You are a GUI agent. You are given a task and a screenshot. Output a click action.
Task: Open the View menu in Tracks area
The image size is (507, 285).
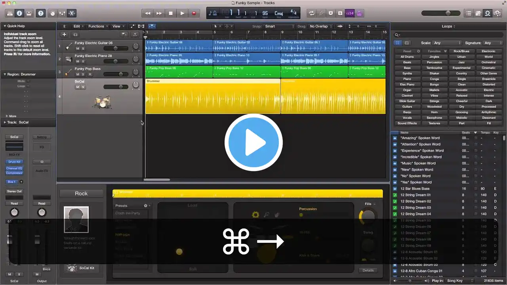click(x=118, y=26)
